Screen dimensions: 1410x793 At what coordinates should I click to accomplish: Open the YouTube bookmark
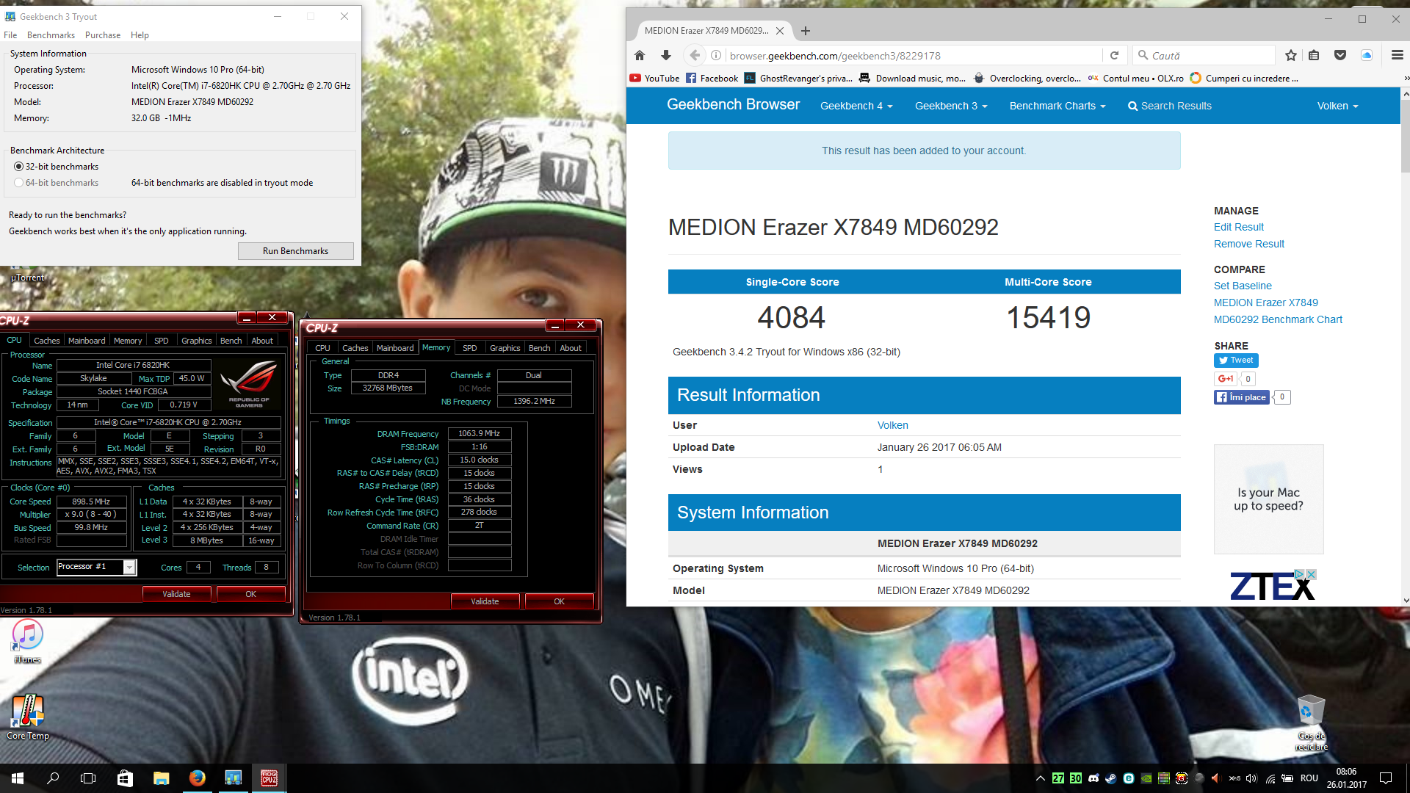[x=655, y=79]
